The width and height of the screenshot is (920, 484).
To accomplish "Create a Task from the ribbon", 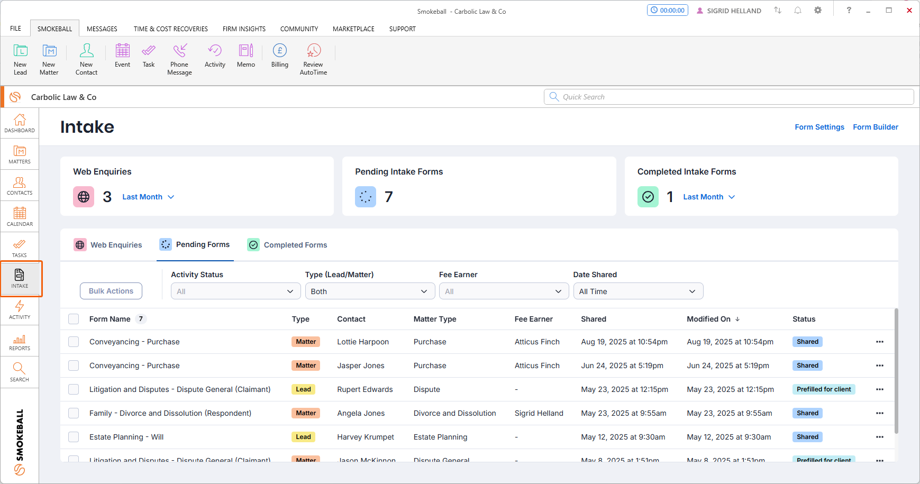I will [149, 56].
